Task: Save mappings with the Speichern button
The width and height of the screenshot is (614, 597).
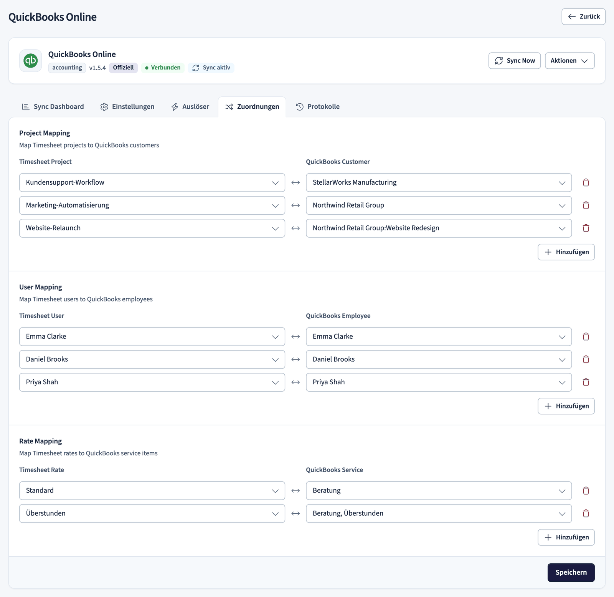Action: [571, 572]
